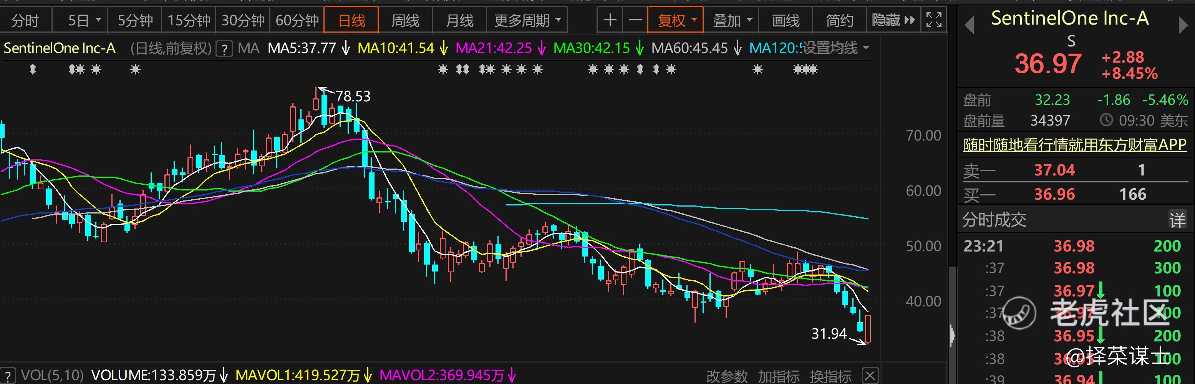The image size is (1195, 384).
Task: Open the 东方财富APP promotional link
Action: pyautogui.click(x=1075, y=145)
